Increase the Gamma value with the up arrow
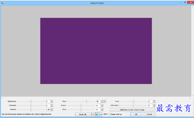 [x=52, y=109]
